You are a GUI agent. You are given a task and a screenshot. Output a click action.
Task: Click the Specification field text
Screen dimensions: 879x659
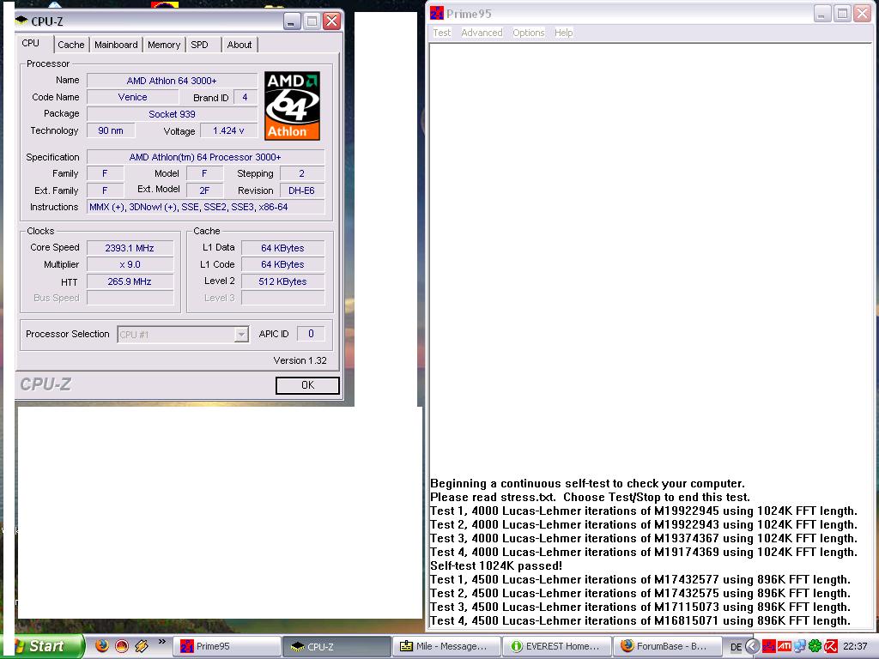[206, 157]
